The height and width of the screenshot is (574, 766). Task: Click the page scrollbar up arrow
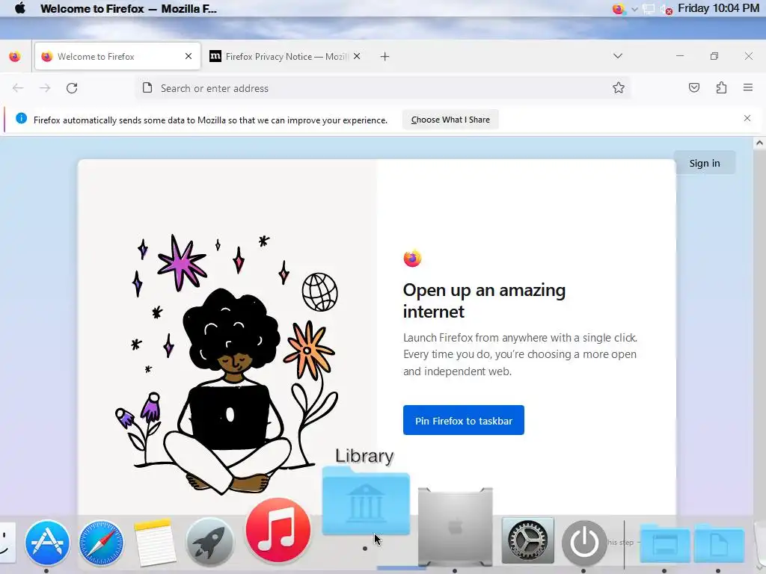[759, 143]
